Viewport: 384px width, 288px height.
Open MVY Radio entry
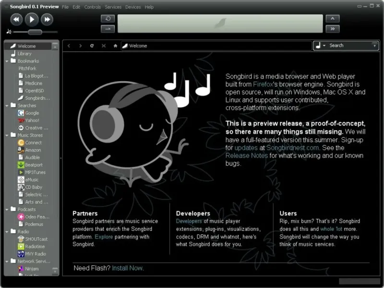(32, 254)
